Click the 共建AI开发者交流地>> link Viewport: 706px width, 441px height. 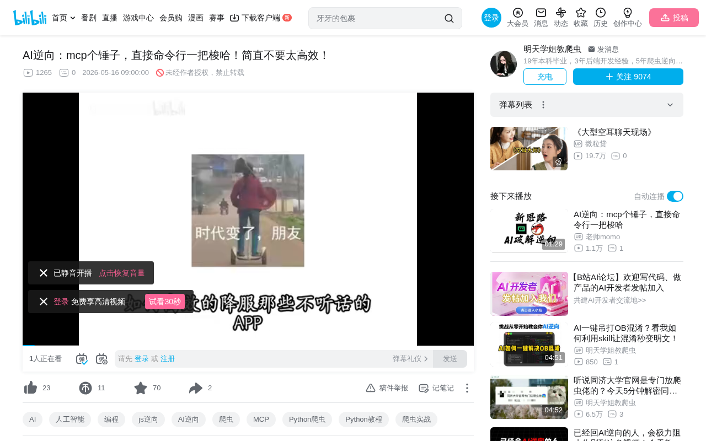[x=609, y=300]
